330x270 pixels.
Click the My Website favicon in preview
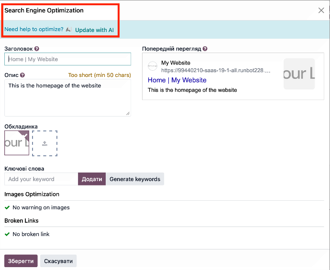pos(153,66)
